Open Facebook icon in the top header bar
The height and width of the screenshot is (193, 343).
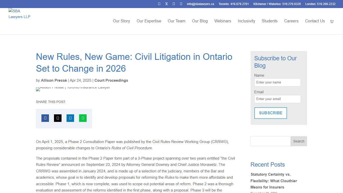point(159,4)
